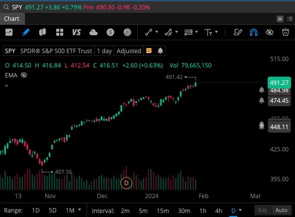Image resolution: width=295 pixels, height=217 pixels.
Task: Click the trash delete drawings icon
Action: [x=286, y=32]
